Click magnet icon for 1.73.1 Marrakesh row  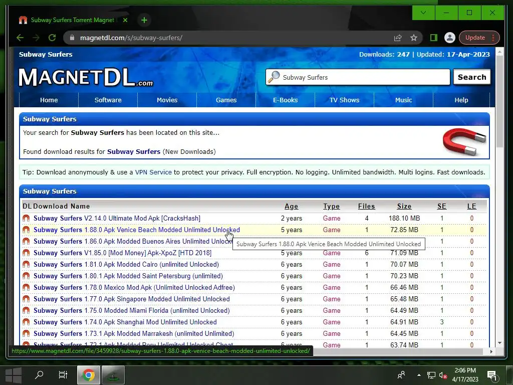[26, 333]
